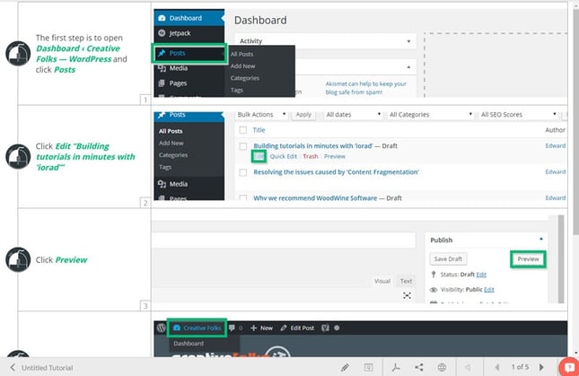Select the 'Resolving the issues' post checkbox
The image size is (579, 376).
[243, 172]
